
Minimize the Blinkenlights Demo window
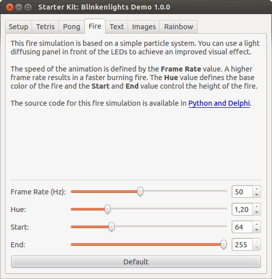(19, 7)
